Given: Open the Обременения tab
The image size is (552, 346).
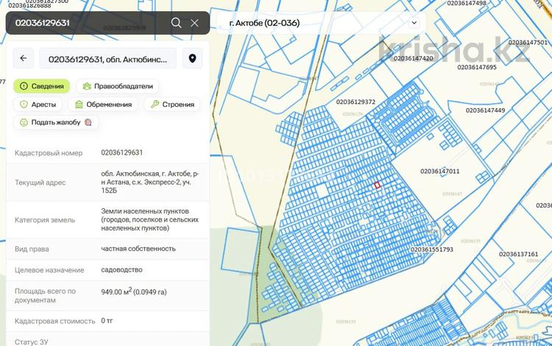Looking at the screenshot, I should pyautogui.click(x=103, y=105).
